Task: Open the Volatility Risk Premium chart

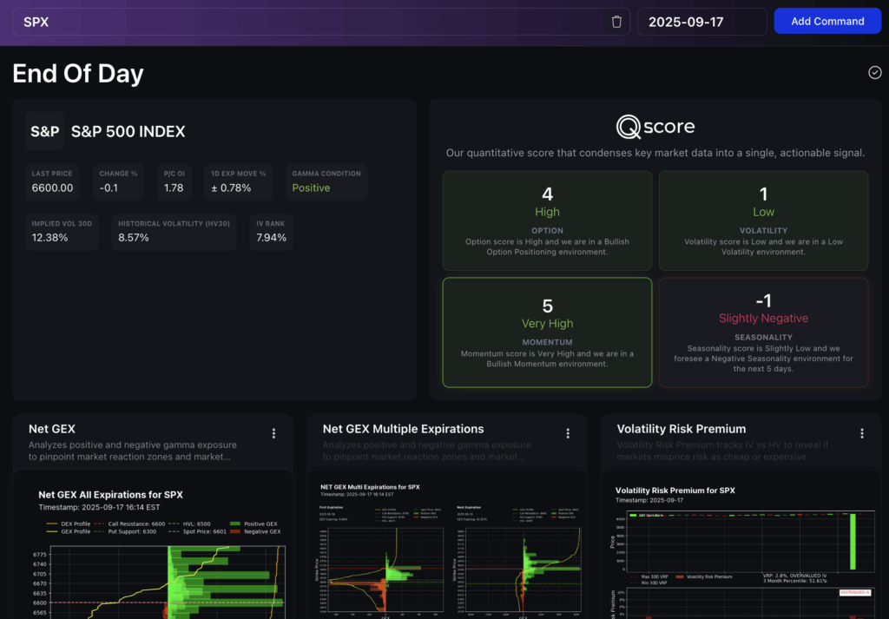Action: [x=741, y=544]
